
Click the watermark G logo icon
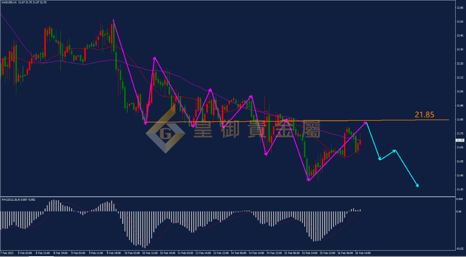pyautogui.click(x=165, y=132)
